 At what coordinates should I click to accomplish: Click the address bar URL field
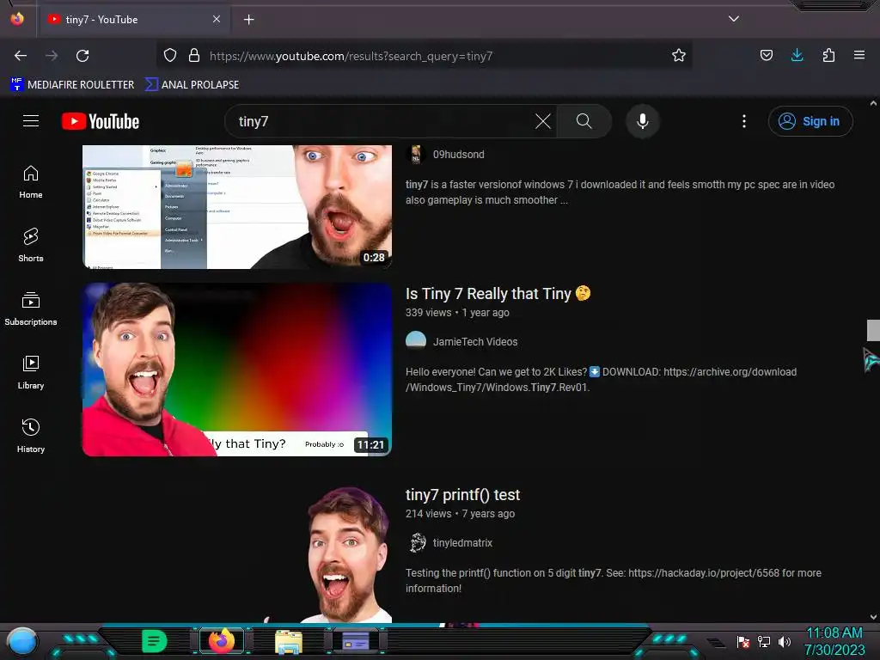click(424, 56)
